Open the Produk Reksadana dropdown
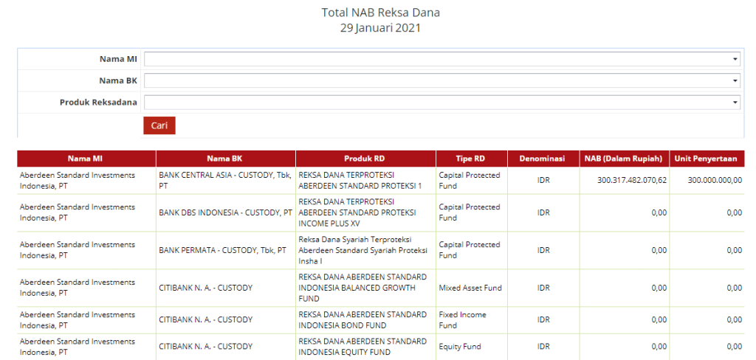The image size is (756, 360). pyautogui.click(x=441, y=103)
